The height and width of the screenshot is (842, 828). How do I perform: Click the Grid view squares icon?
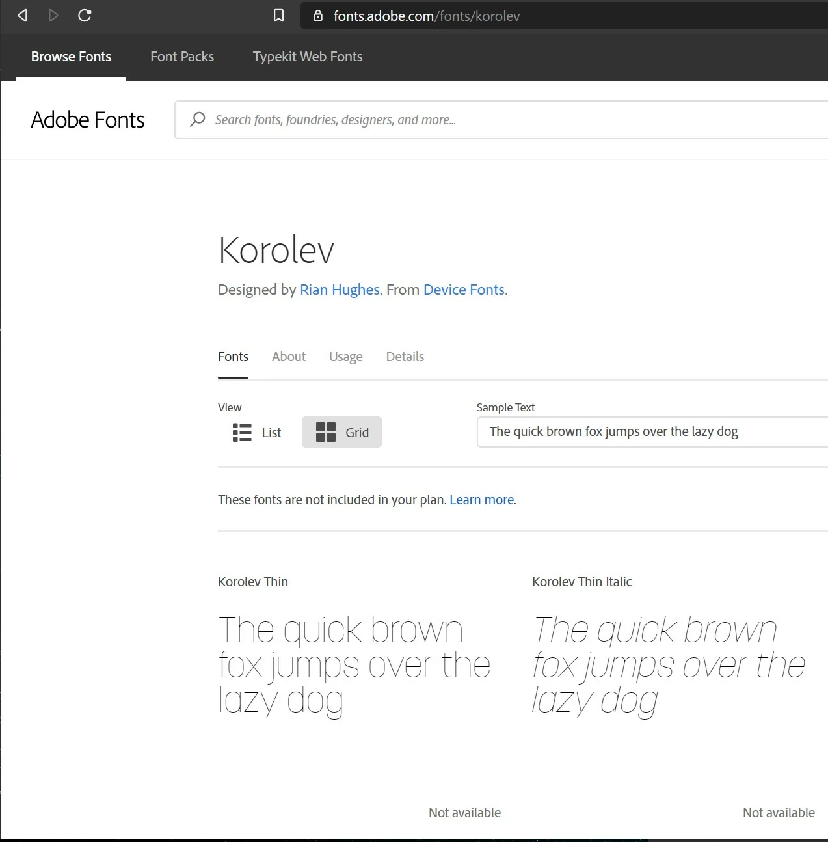tap(326, 432)
